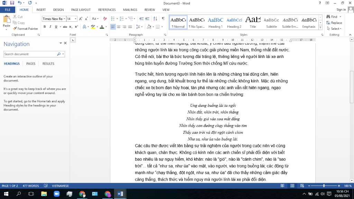Switch to INSERT ribbon tab

41,10
